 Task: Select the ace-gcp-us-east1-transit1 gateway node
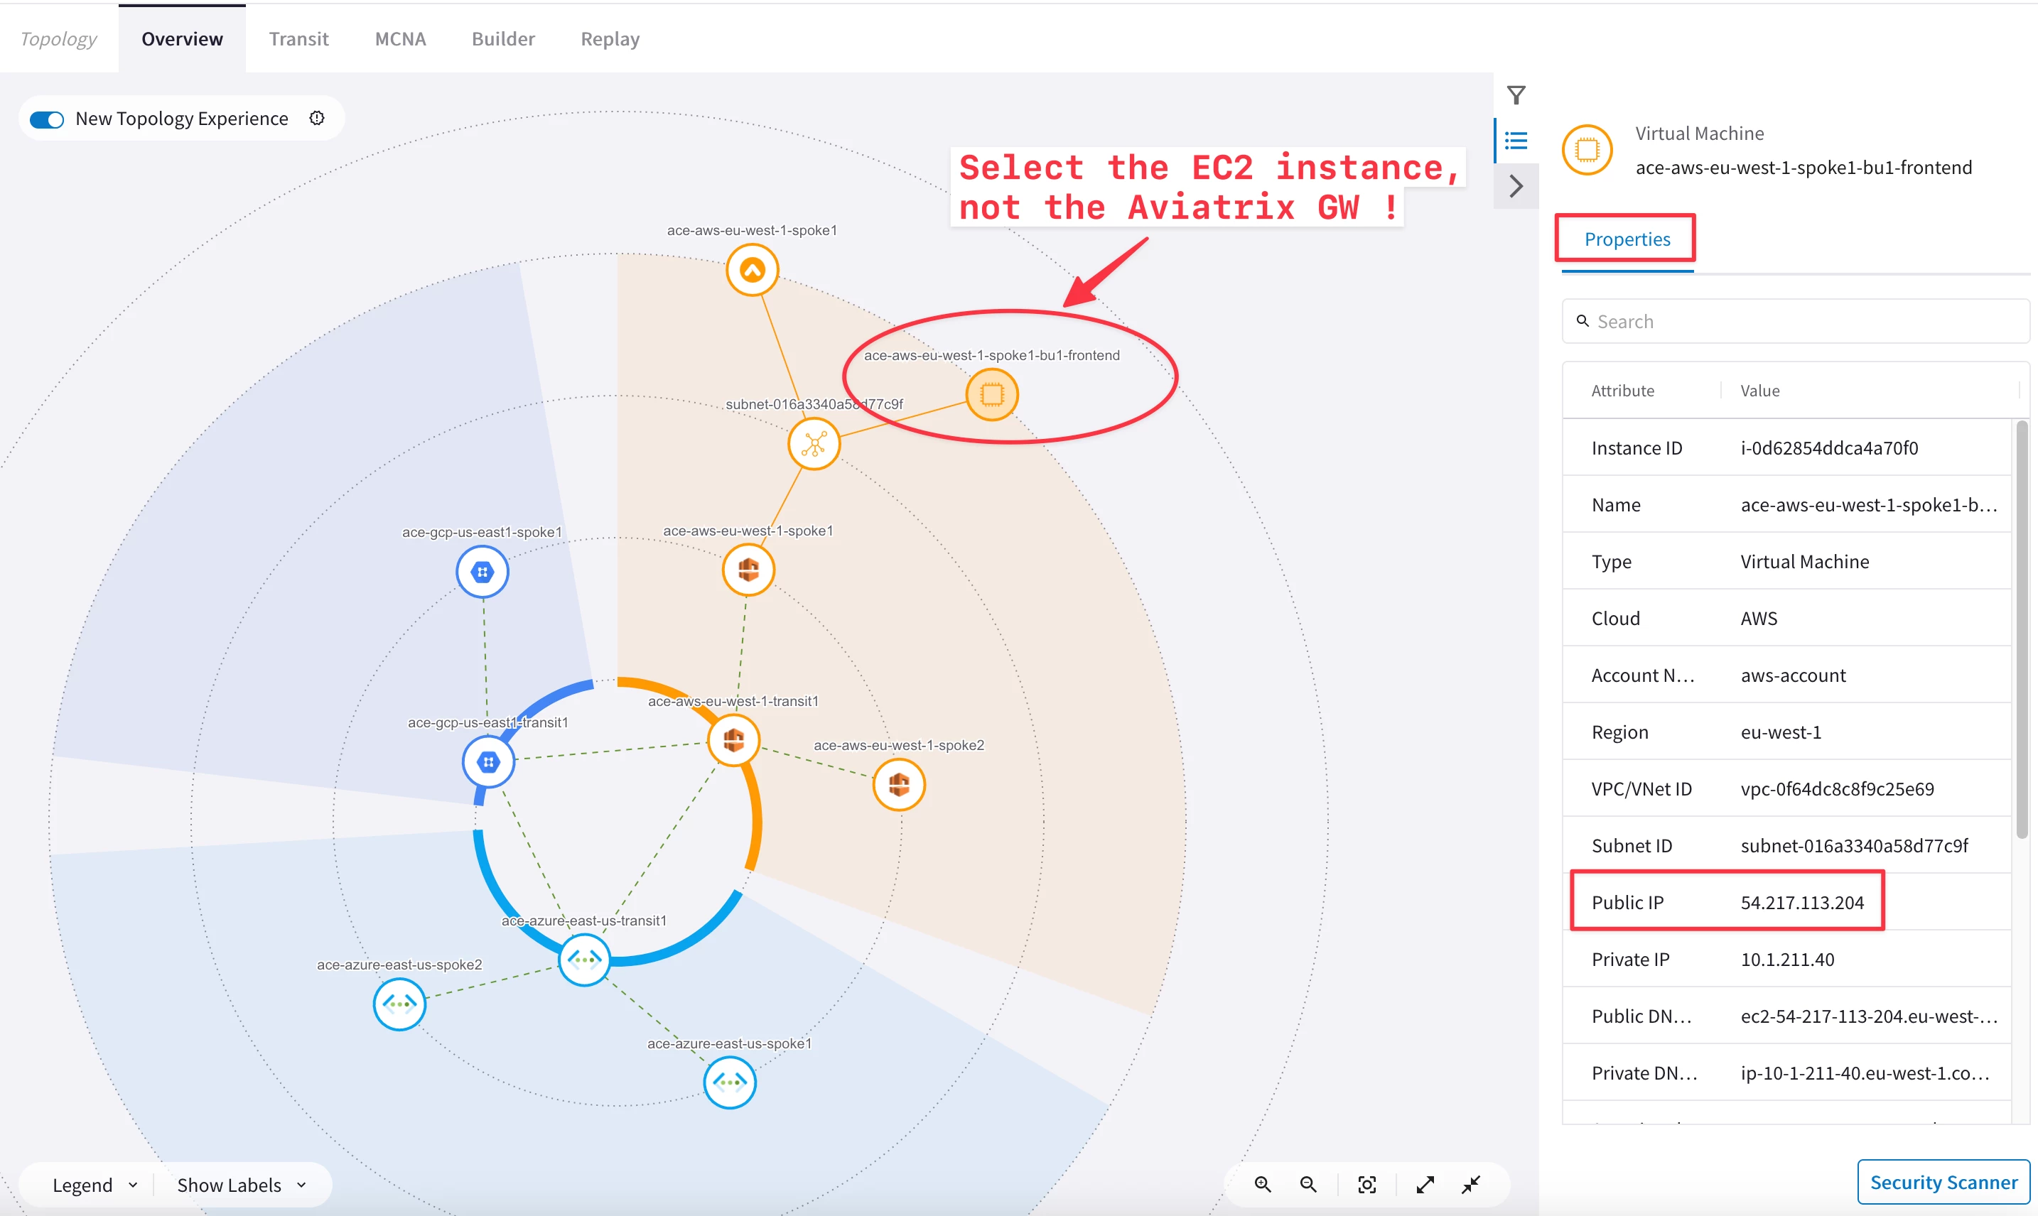click(489, 762)
